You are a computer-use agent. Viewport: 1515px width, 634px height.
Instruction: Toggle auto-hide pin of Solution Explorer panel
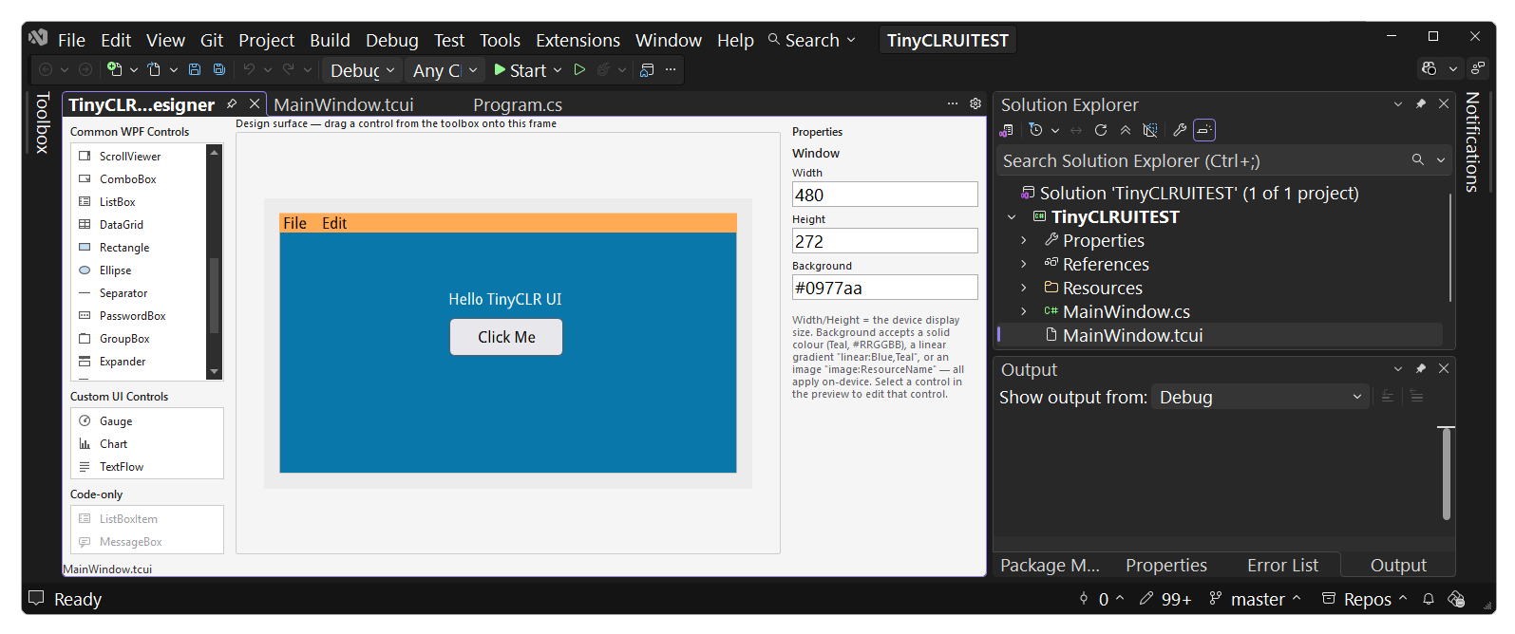[x=1421, y=103]
